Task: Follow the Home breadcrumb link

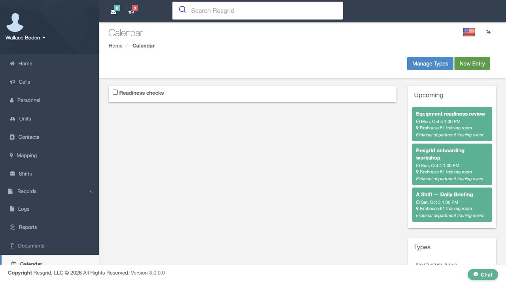Action: click(x=115, y=46)
